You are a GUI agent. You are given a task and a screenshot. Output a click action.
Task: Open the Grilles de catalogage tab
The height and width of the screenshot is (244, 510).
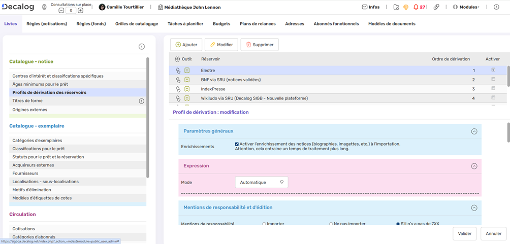click(137, 24)
